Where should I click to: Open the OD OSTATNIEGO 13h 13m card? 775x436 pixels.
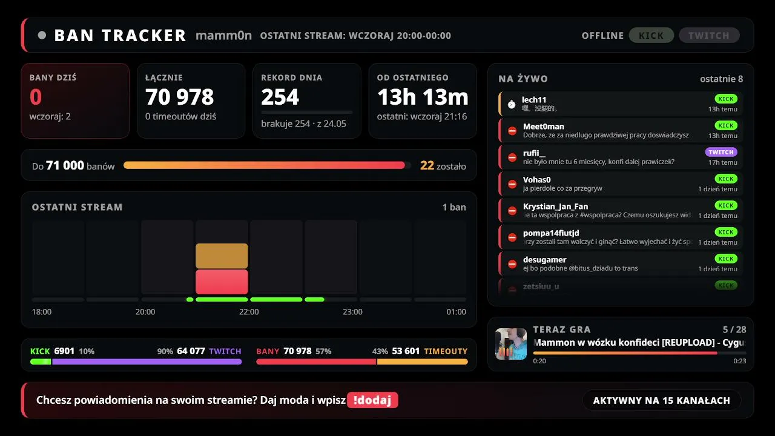pyautogui.click(x=423, y=101)
